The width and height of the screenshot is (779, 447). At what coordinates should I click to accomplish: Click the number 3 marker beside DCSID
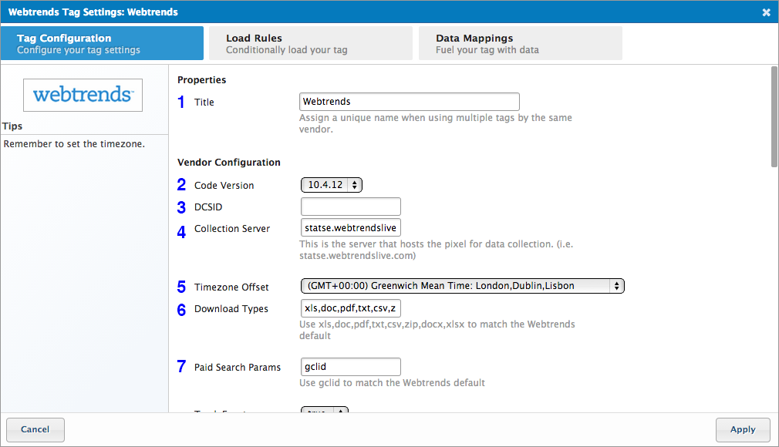click(x=182, y=207)
